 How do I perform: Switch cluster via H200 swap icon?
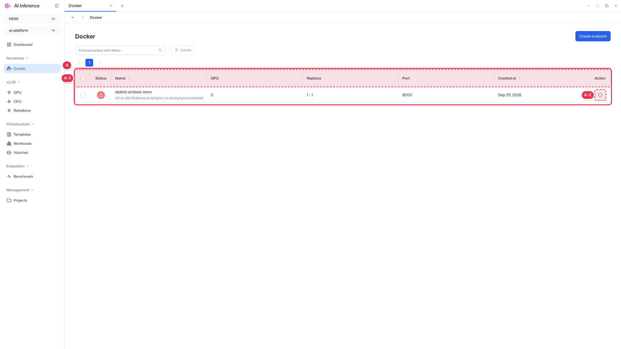(x=53, y=19)
